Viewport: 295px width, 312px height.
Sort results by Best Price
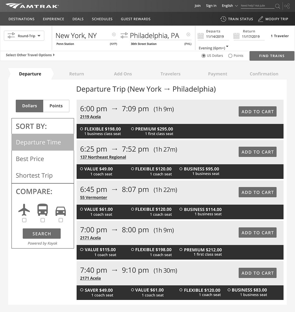[x=43, y=159]
